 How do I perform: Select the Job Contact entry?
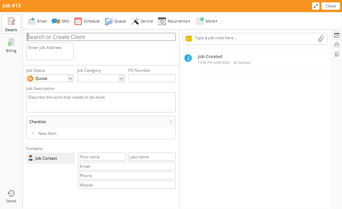coord(50,158)
